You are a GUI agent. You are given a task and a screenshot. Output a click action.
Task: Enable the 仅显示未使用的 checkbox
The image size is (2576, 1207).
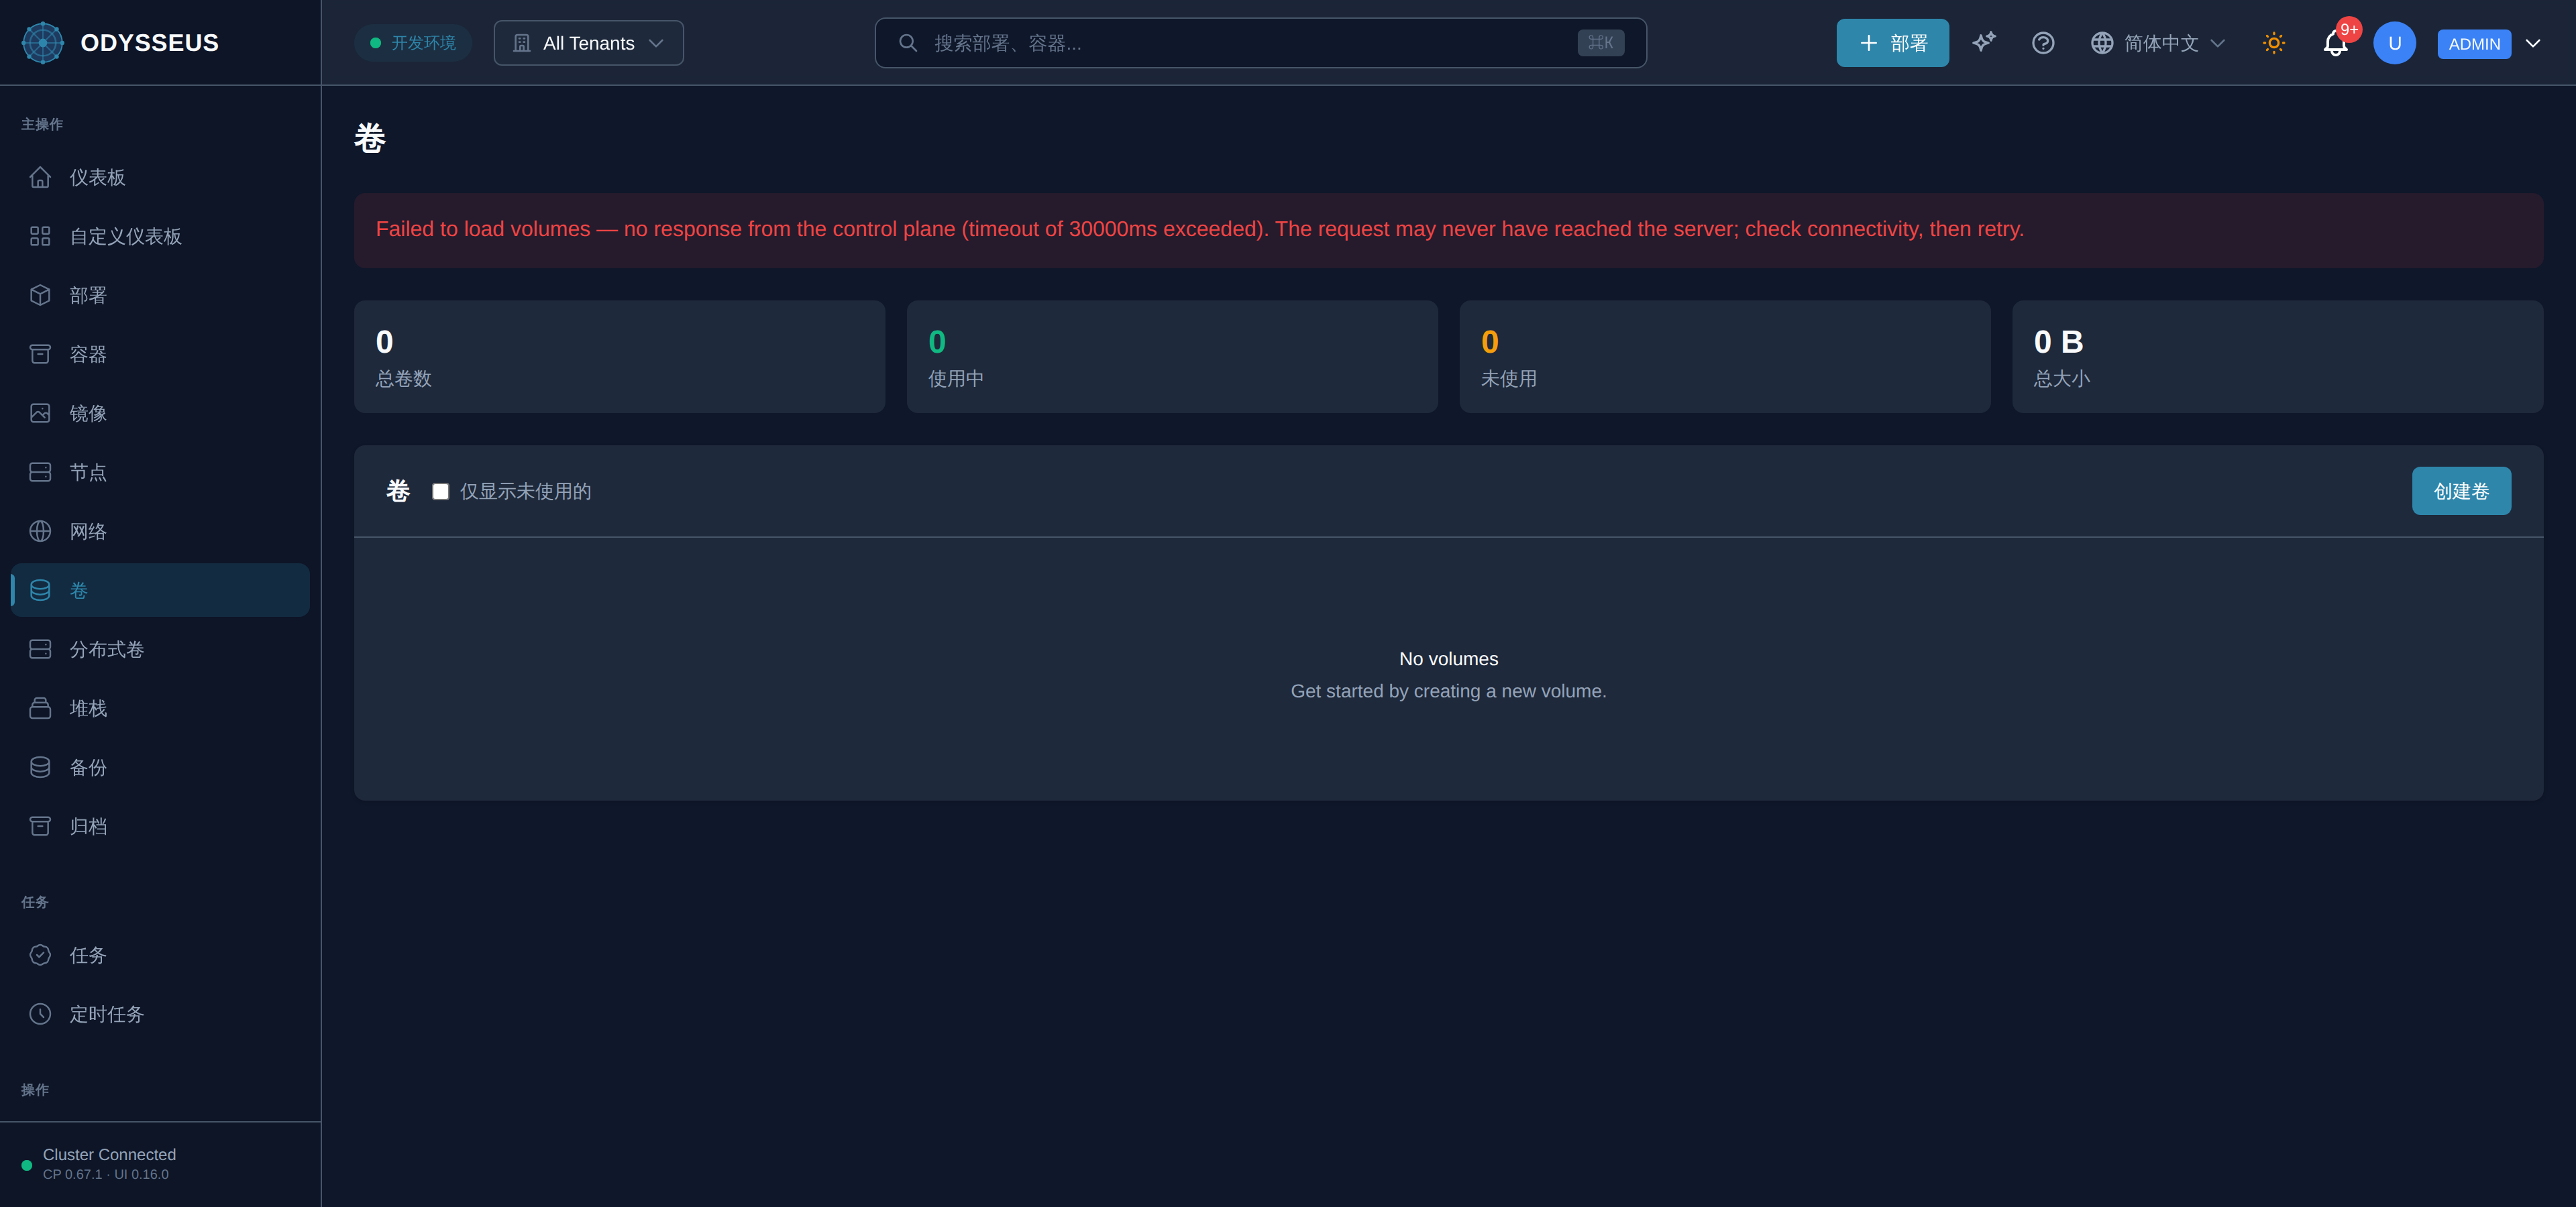click(440, 491)
